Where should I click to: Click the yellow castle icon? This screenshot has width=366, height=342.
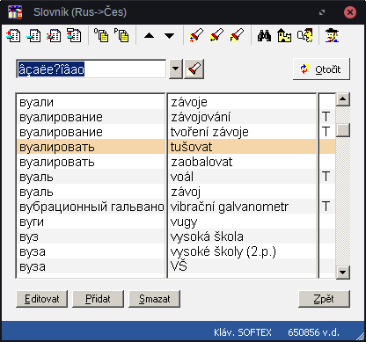coord(284,35)
